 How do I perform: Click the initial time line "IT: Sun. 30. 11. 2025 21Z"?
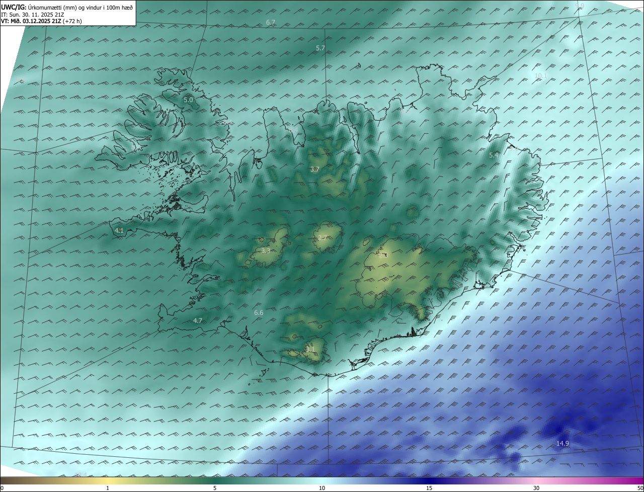[33, 15]
